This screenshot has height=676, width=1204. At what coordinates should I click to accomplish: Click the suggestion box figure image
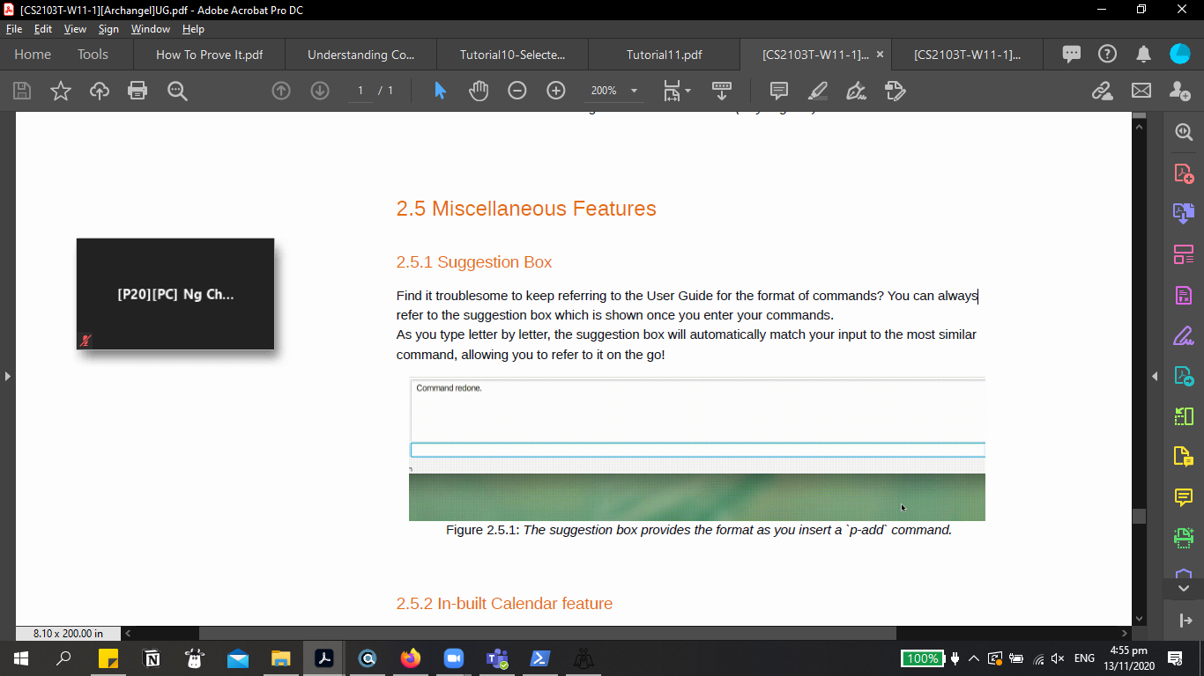click(697, 449)
